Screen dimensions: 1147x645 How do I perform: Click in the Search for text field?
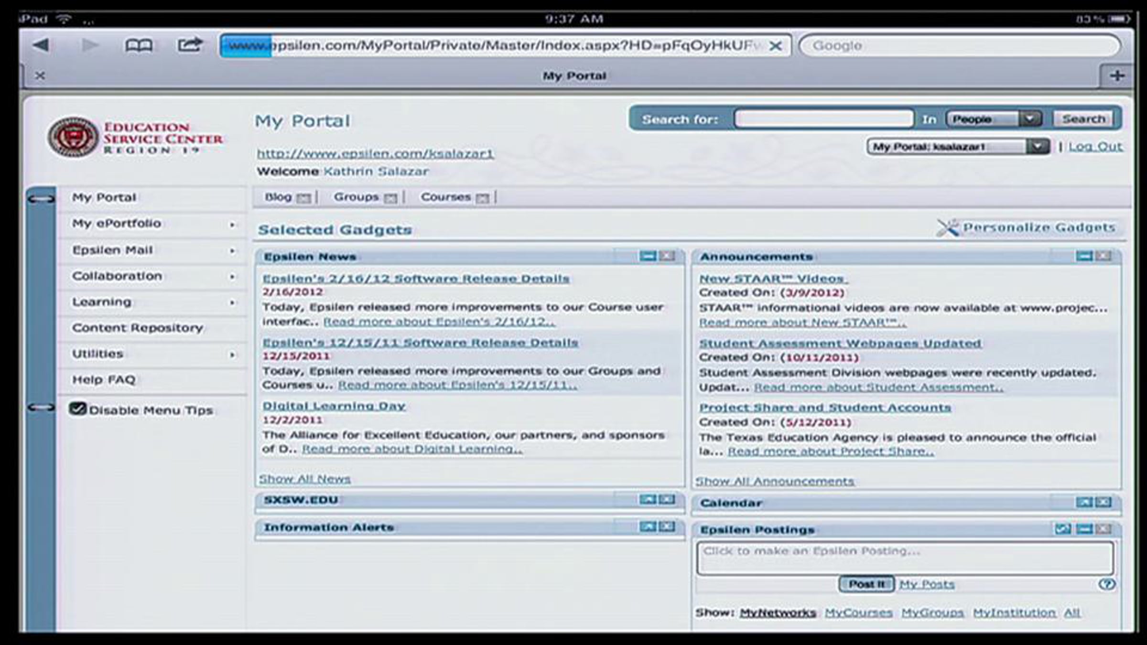tap(824, 119)
